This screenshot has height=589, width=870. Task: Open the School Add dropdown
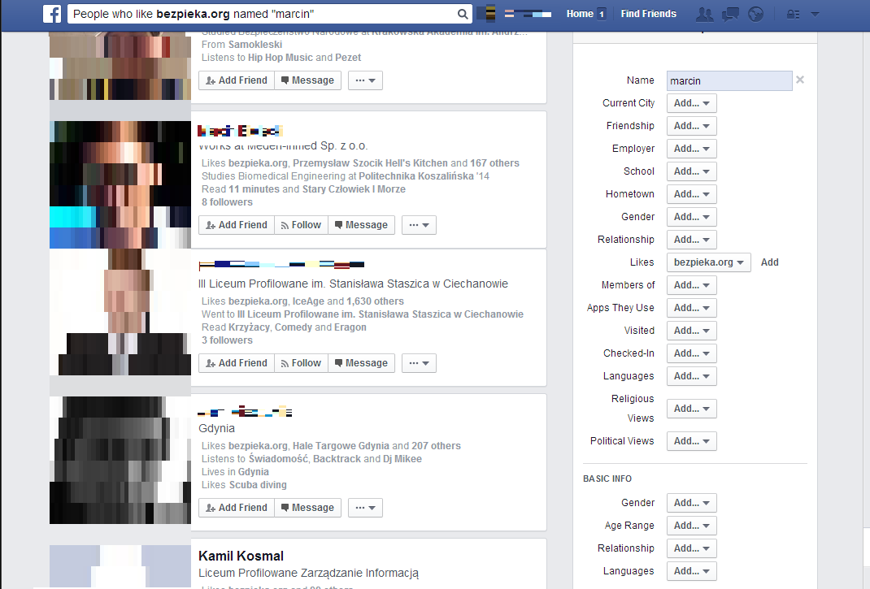point(692,171)
